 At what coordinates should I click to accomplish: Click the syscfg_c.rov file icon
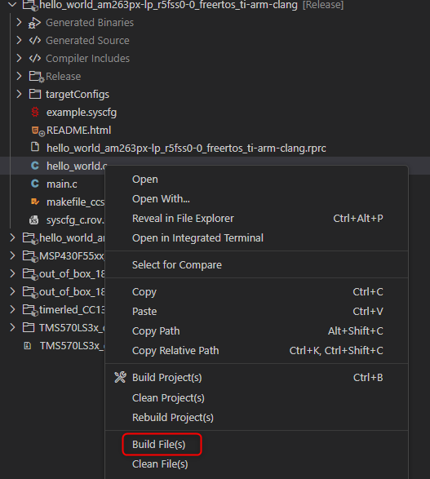coord(34,220)
